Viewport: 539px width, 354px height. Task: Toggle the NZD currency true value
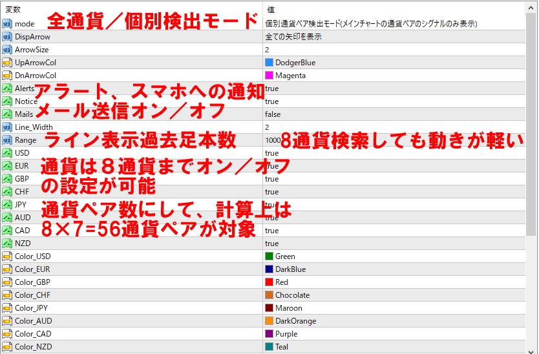pos(394,244)
